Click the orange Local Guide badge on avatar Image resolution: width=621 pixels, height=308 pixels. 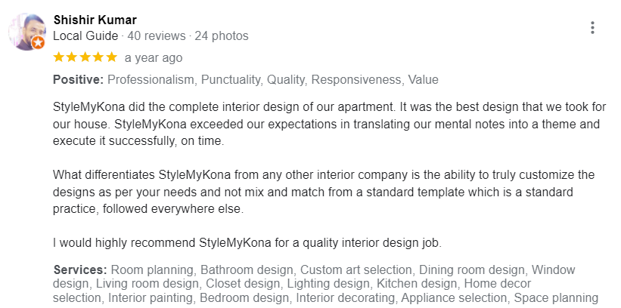pyautogui.click(x=39, y=42)
